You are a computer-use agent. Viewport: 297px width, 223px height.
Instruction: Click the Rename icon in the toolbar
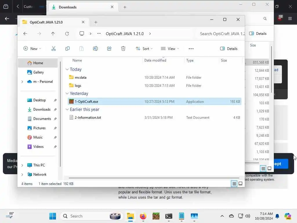(x=95, y=49)
